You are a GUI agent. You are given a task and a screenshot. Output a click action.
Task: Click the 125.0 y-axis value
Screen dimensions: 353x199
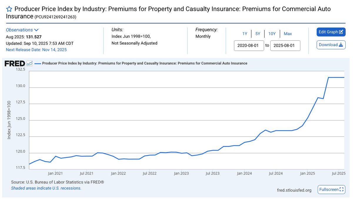pyautogui.click(x=20, y=119)
